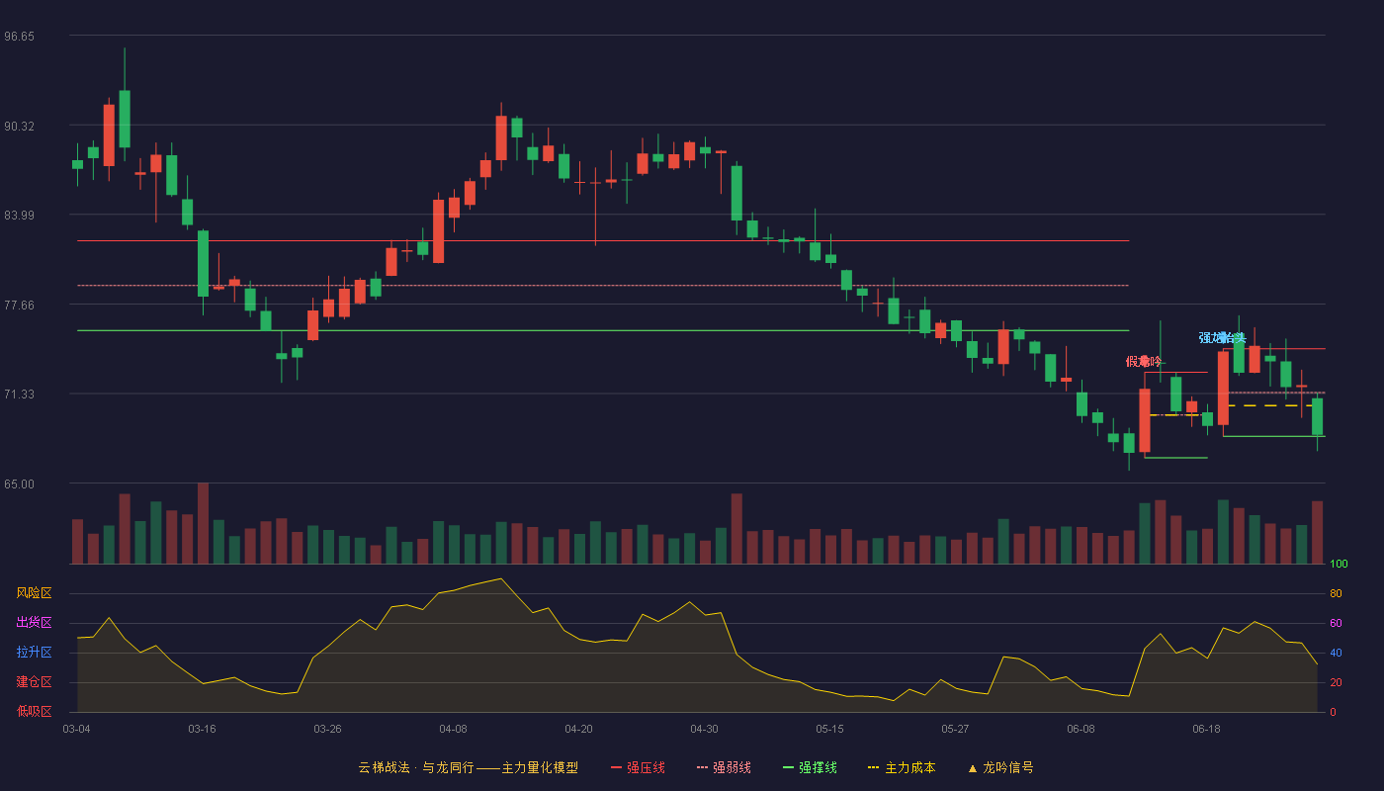1384x791 pixels.
Task: Click the 03-04 date label
Action: click(x=76, y=729)
